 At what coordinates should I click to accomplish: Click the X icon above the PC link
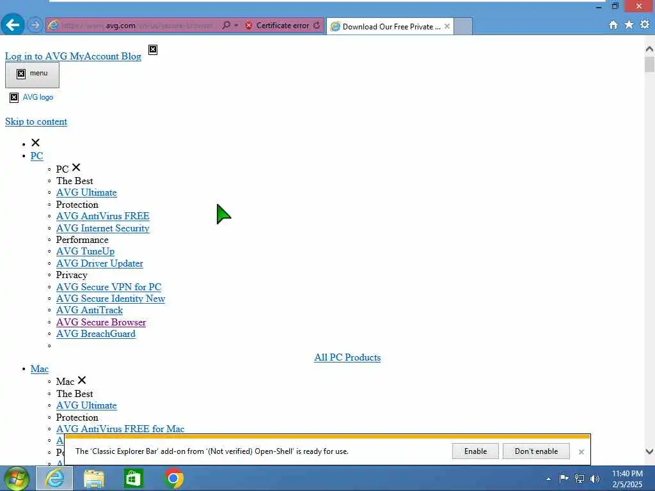click(x=36, y=143)
